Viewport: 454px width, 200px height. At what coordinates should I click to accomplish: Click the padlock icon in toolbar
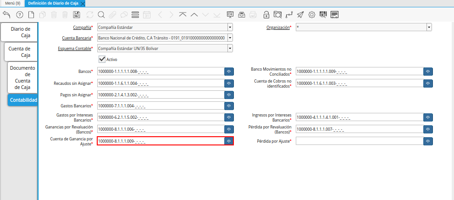[x=266, y=15]
